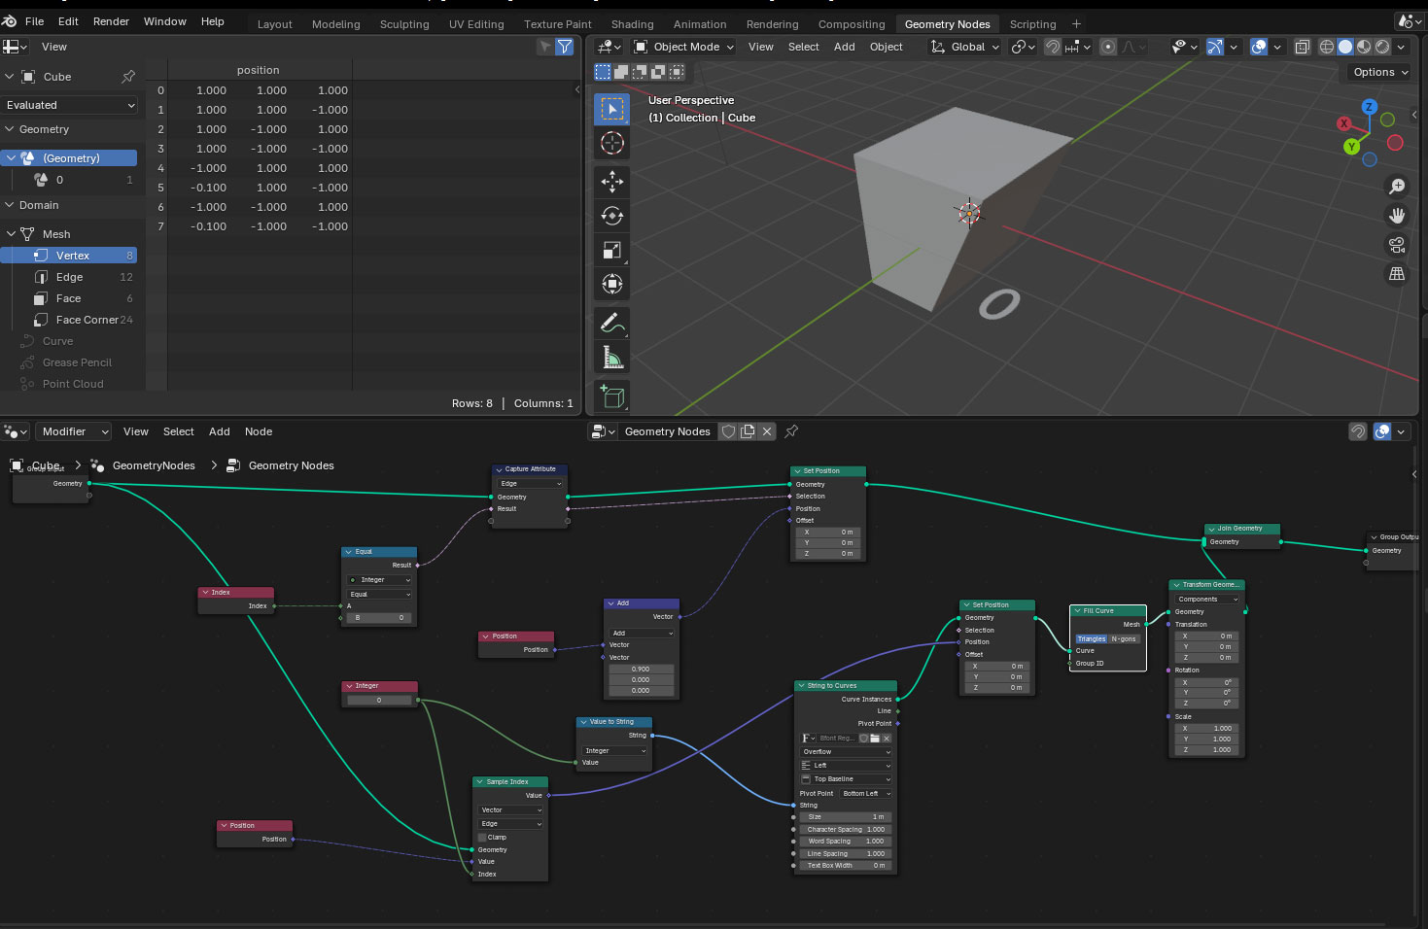1428x929 pixels.
Task: Switch to the Shading workspace tab
Action: [632, 24]
